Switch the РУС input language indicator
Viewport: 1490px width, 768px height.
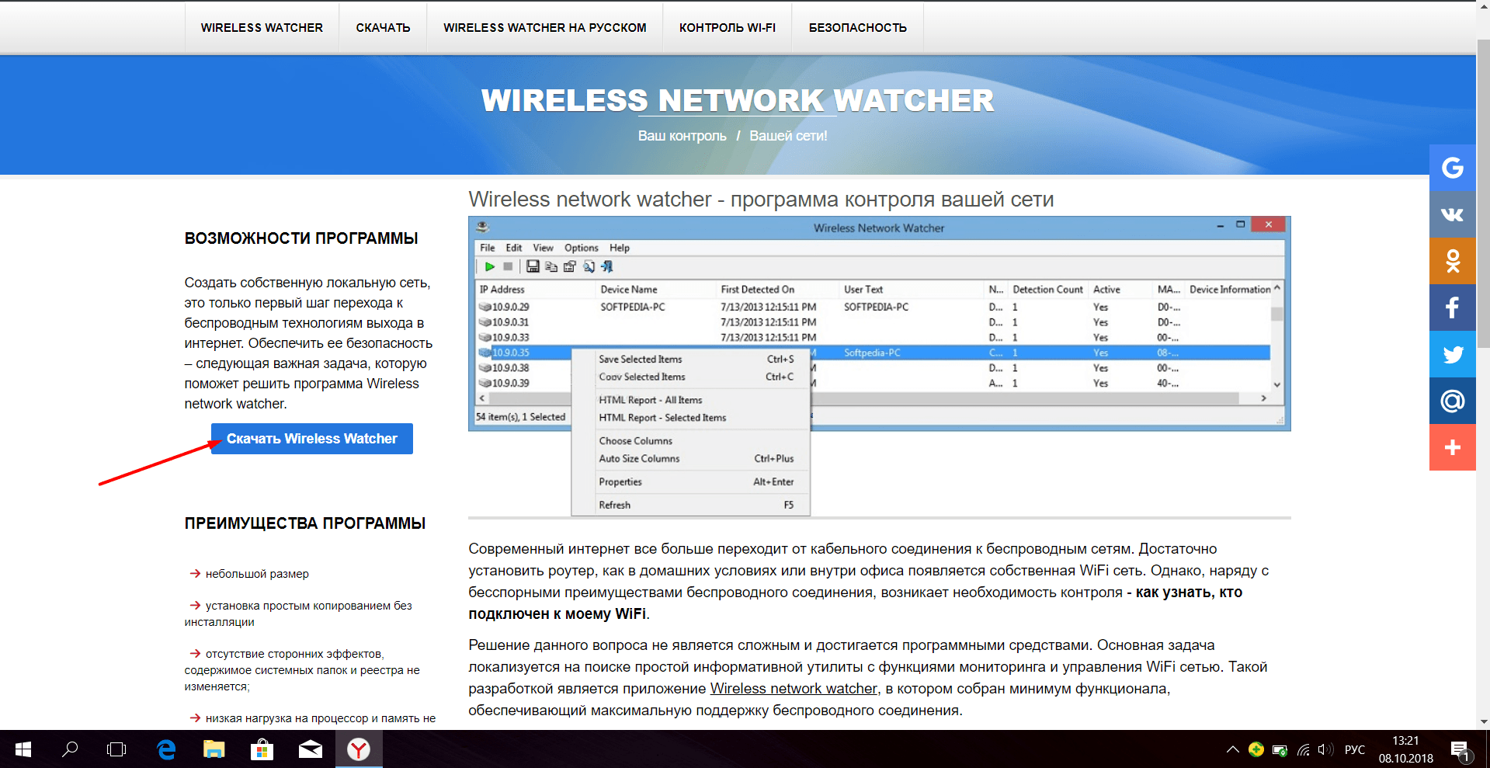pos(1355,749)
